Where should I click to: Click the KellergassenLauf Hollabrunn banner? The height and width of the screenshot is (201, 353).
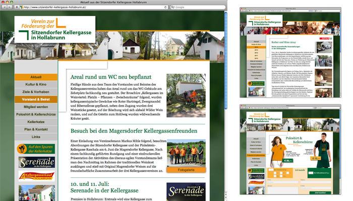point(37,176)
